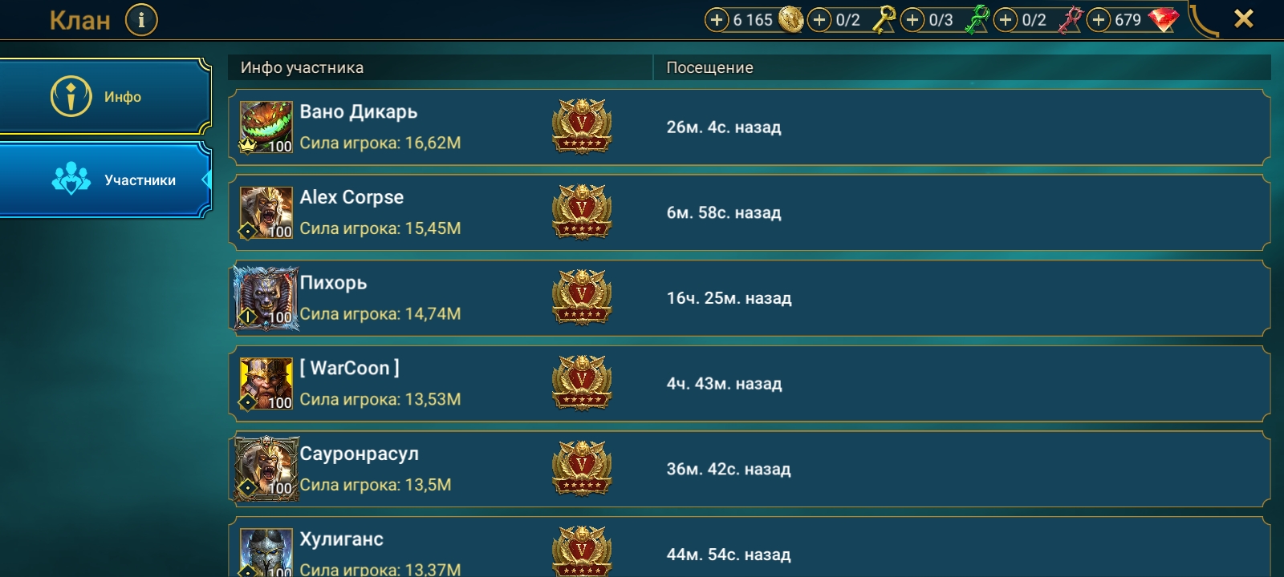Add gold keys with plus icon
This screenshot has width=1284, height=577.
(819, 19)
